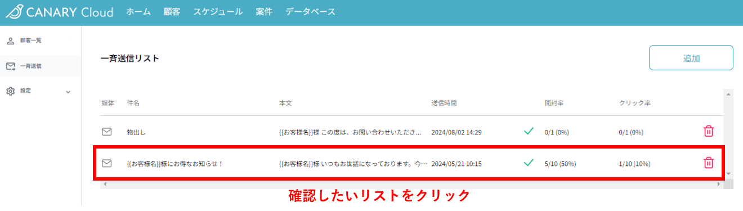
Task: Click the horizontal scrollbar left arrow
Action: coord(105,184)
